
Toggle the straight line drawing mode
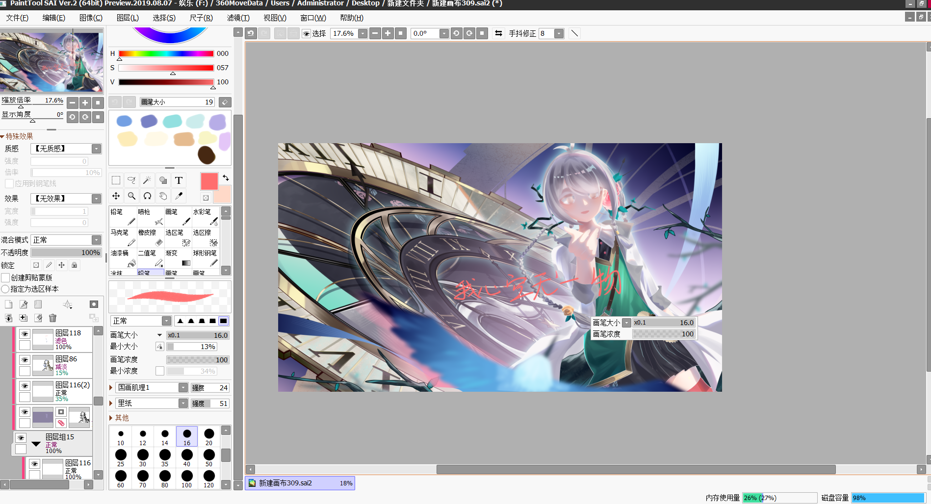point(574,33)
